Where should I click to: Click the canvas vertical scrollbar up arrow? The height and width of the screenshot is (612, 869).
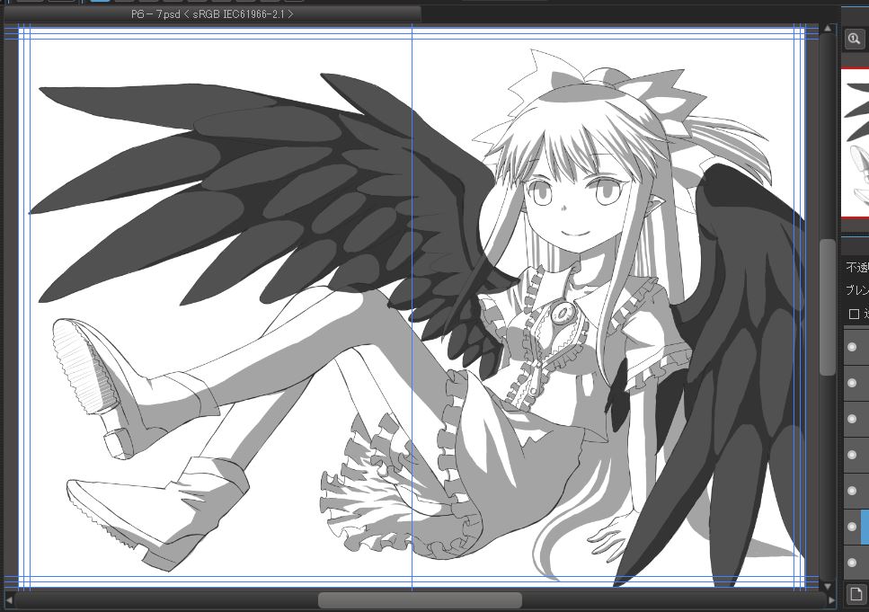(x=828, y=28)
